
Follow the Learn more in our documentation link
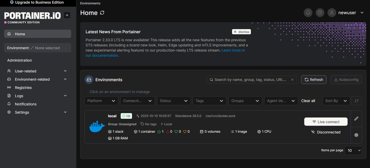click(233, 50)
